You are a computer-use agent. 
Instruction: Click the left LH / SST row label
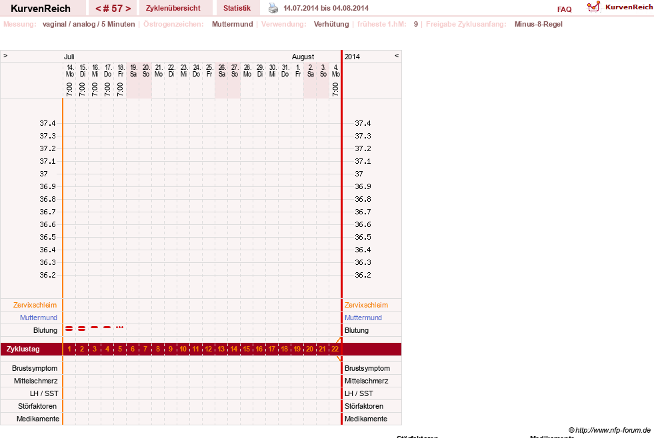(44, 393)
